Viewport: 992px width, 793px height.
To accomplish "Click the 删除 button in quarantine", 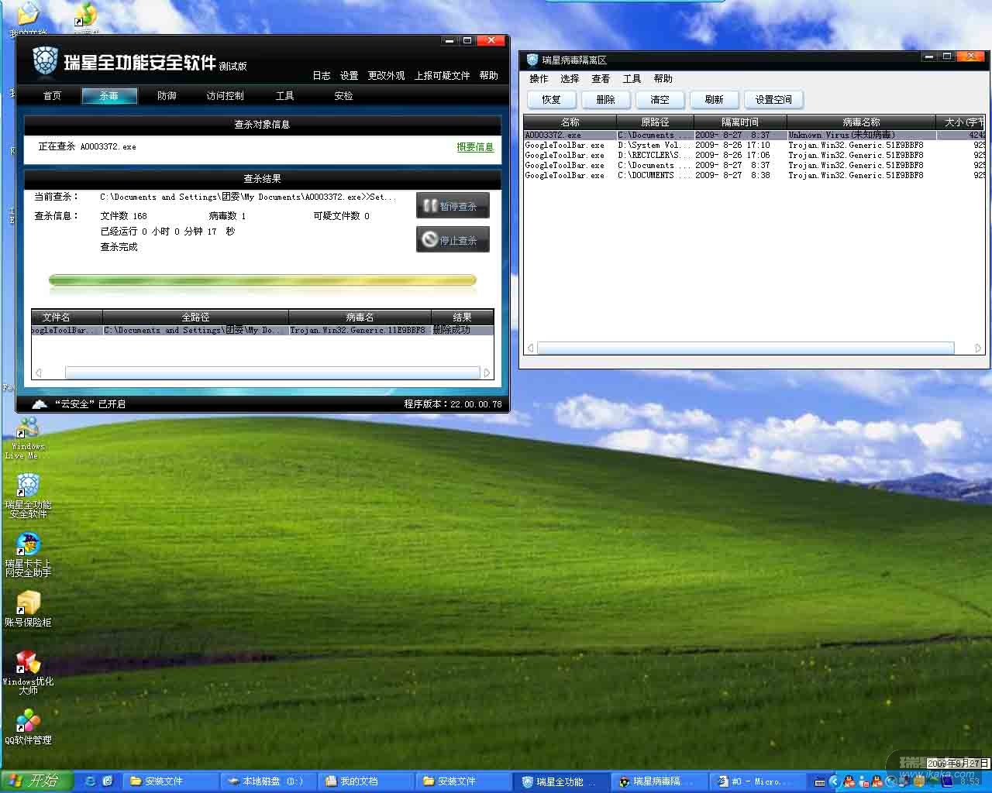I will 605,100.
